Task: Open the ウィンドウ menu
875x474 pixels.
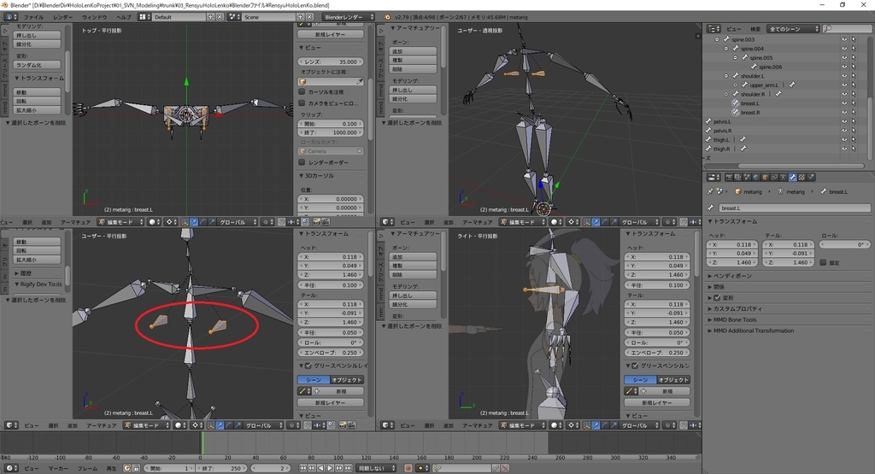Action: pyautogui.click(x=94, y=17)
